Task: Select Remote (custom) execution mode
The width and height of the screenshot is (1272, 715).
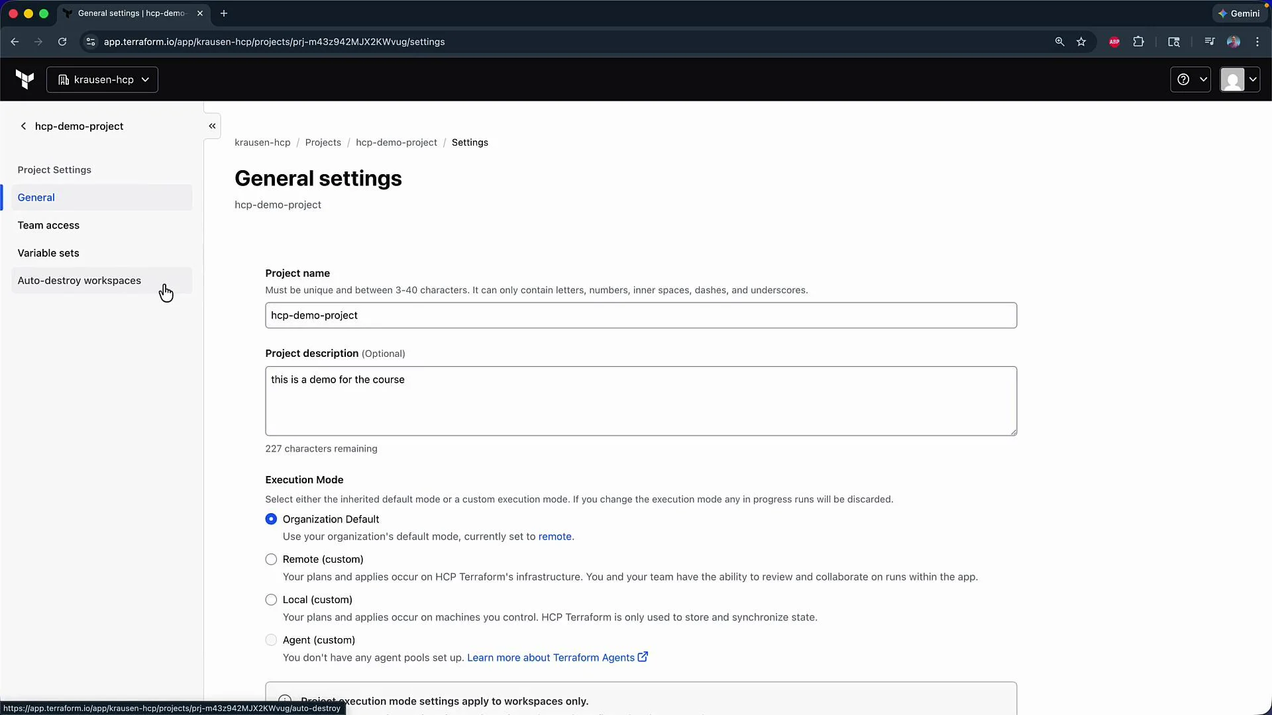Action: coord(271,559)
